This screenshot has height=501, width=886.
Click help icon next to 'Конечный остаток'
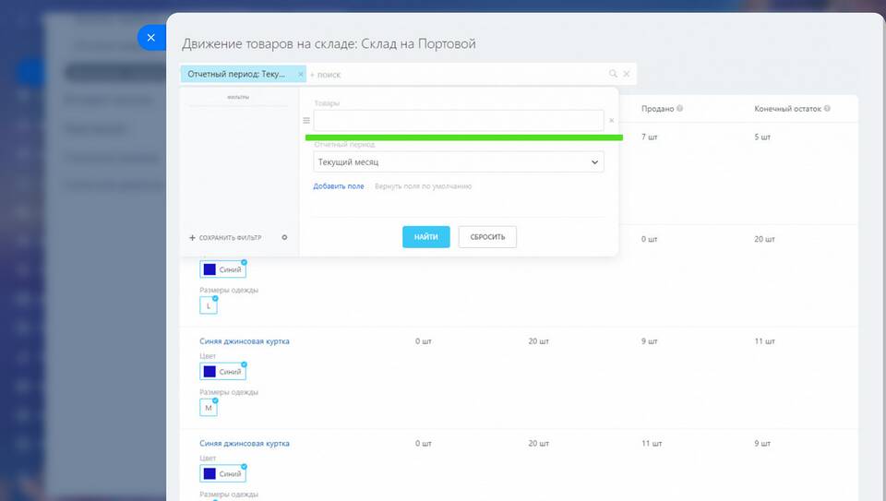click(827, 109)
